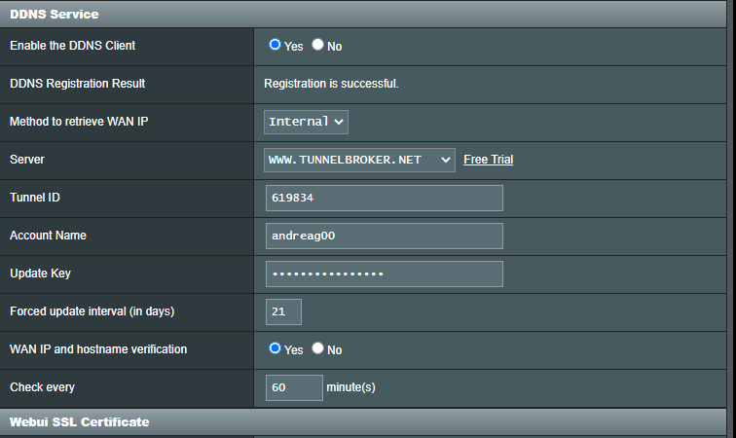The width and height of the screenshot is (736, 438).
Task: Click the Update Key password field
Action: (x=385, y=274)
